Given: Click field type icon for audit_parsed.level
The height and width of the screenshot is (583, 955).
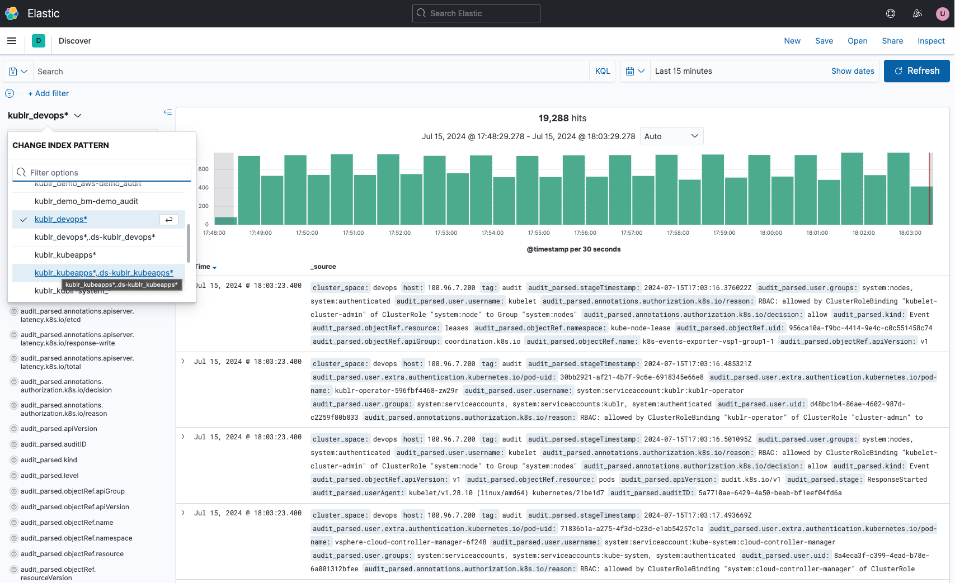Looking at the screenshot, I should (14, 476).
